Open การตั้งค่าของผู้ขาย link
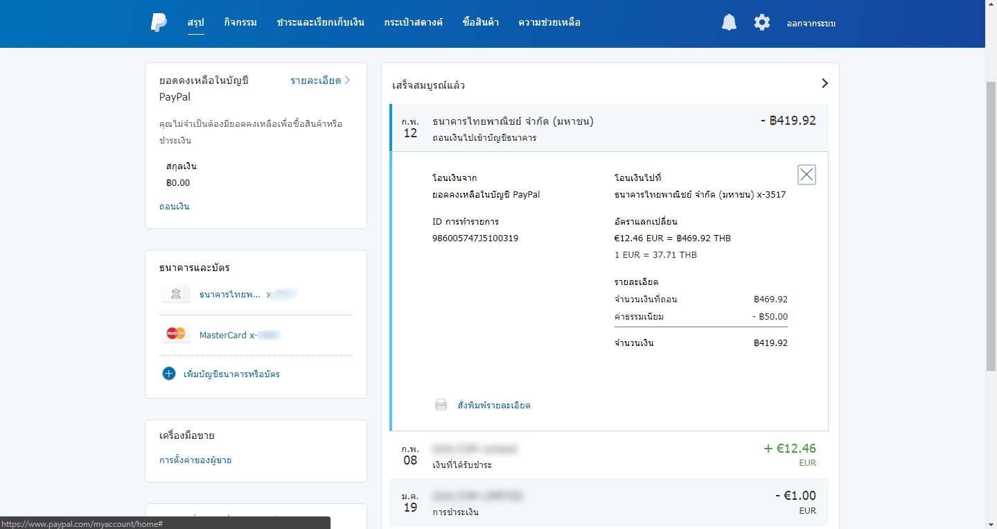997x529 pixels. click(x=195, y=460)
